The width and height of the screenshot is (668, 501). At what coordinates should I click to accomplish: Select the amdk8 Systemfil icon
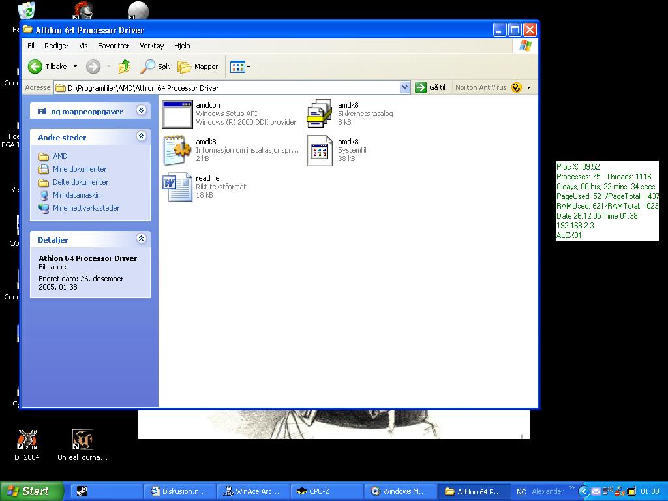(x=320, y=151)
